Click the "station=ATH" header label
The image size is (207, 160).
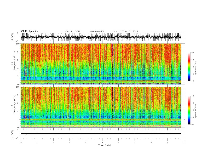(97, 31)
